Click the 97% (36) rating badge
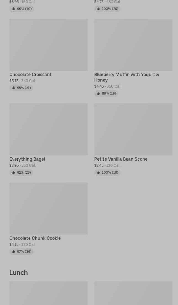 click(22, 252)
